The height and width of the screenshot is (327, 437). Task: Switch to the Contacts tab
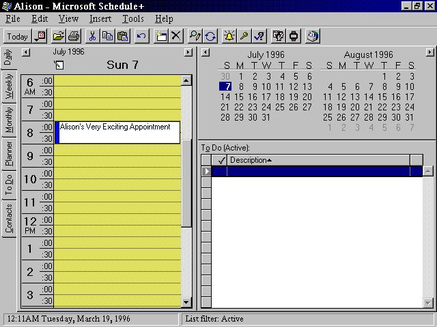pos(9,219)
